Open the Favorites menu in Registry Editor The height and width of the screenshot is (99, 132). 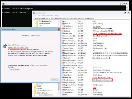[x=50, y=16]
